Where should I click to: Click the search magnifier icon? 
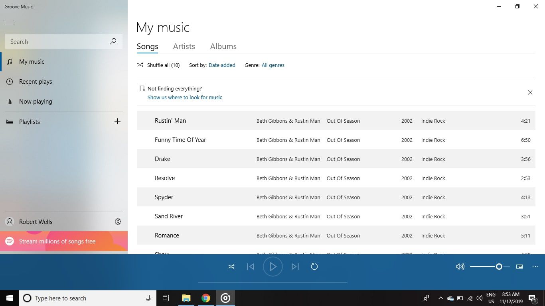click(113, 41)
